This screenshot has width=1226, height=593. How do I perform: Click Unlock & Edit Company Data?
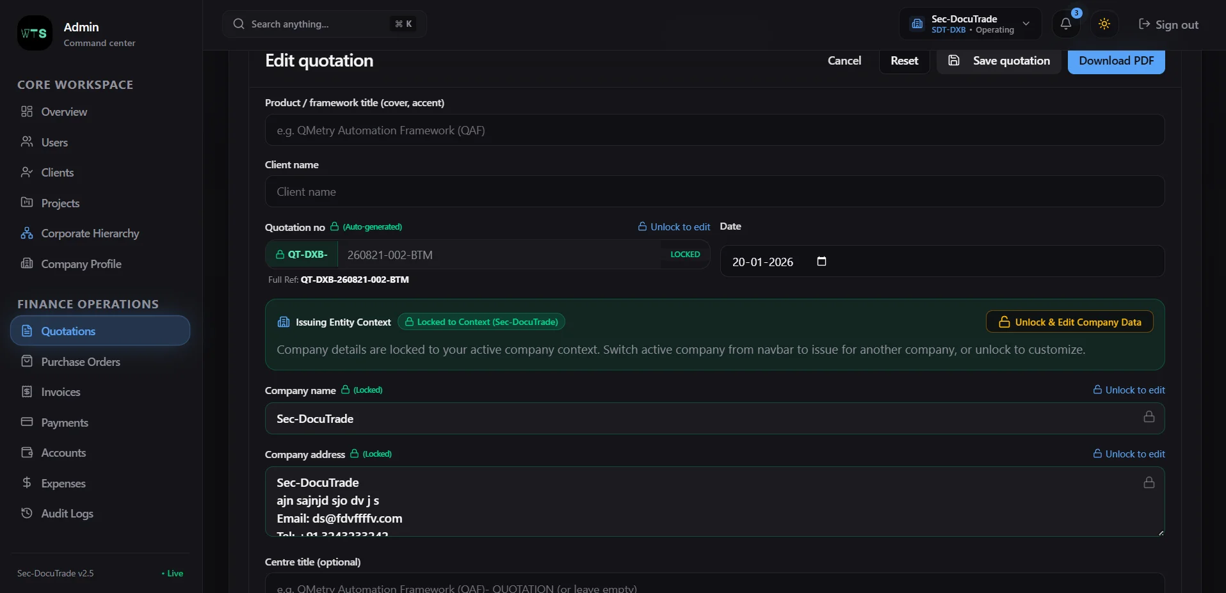1070,322
